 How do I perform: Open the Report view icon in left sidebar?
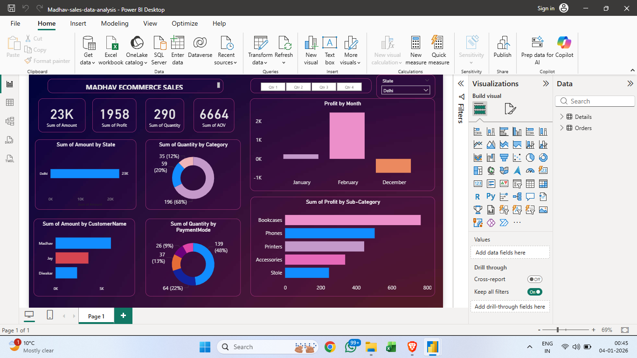9,84
